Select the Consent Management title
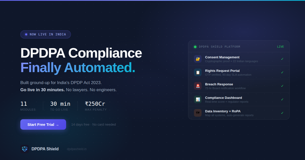The image size is (305, 160). point(222,57)
